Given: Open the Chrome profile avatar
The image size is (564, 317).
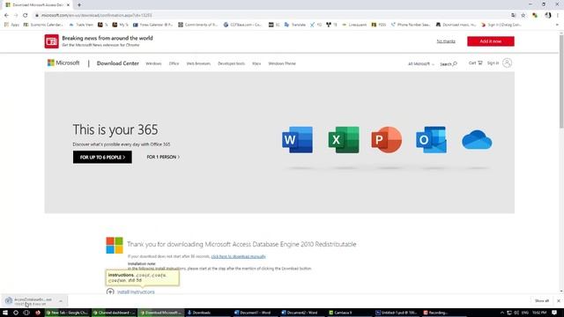Looking at the screenshot, I should (548, 15).
